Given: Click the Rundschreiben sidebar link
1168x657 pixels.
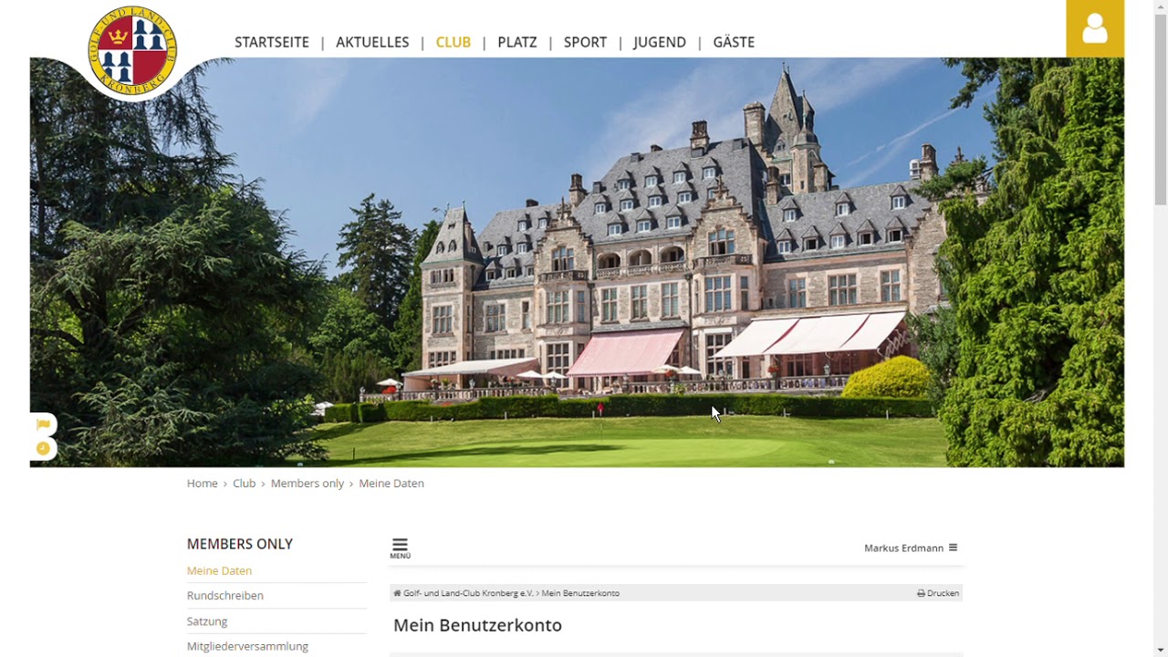Looking at the screenshot, I should 225,596.
